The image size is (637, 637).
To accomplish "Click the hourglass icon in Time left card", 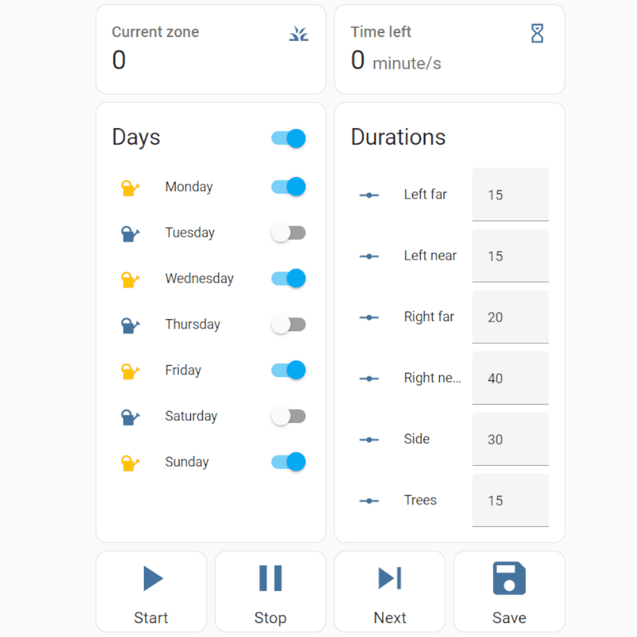I will 538,34.
